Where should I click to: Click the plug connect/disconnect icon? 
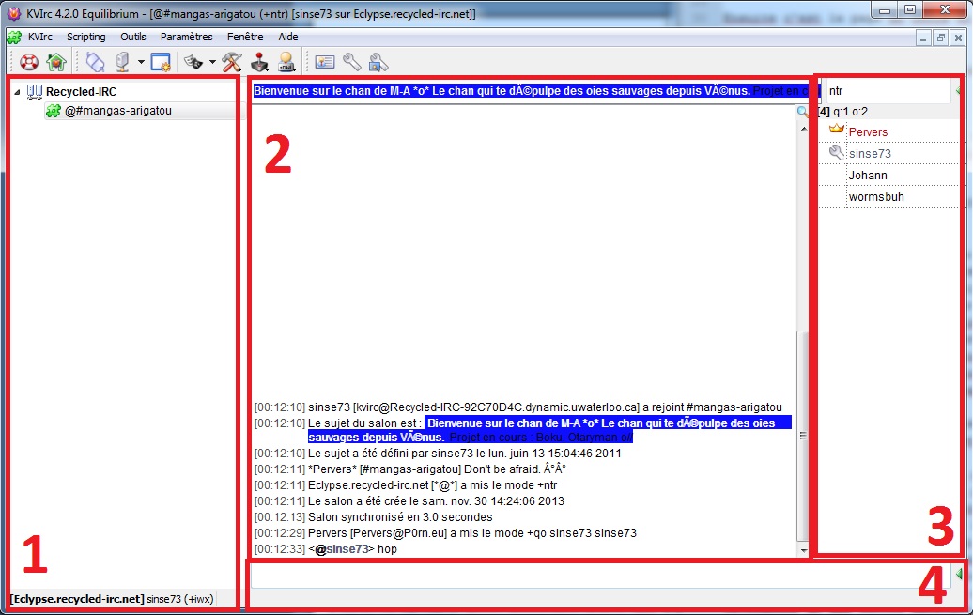(96, 63)
